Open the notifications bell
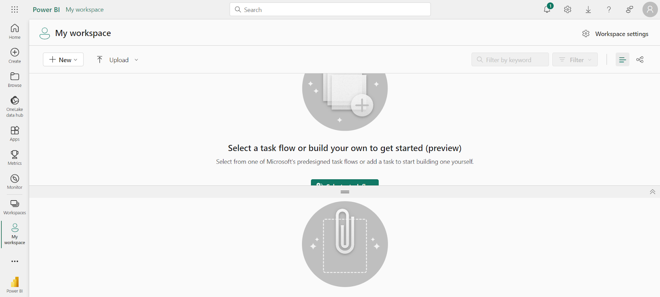Screen dimensions: 660x297 [547, 9]
